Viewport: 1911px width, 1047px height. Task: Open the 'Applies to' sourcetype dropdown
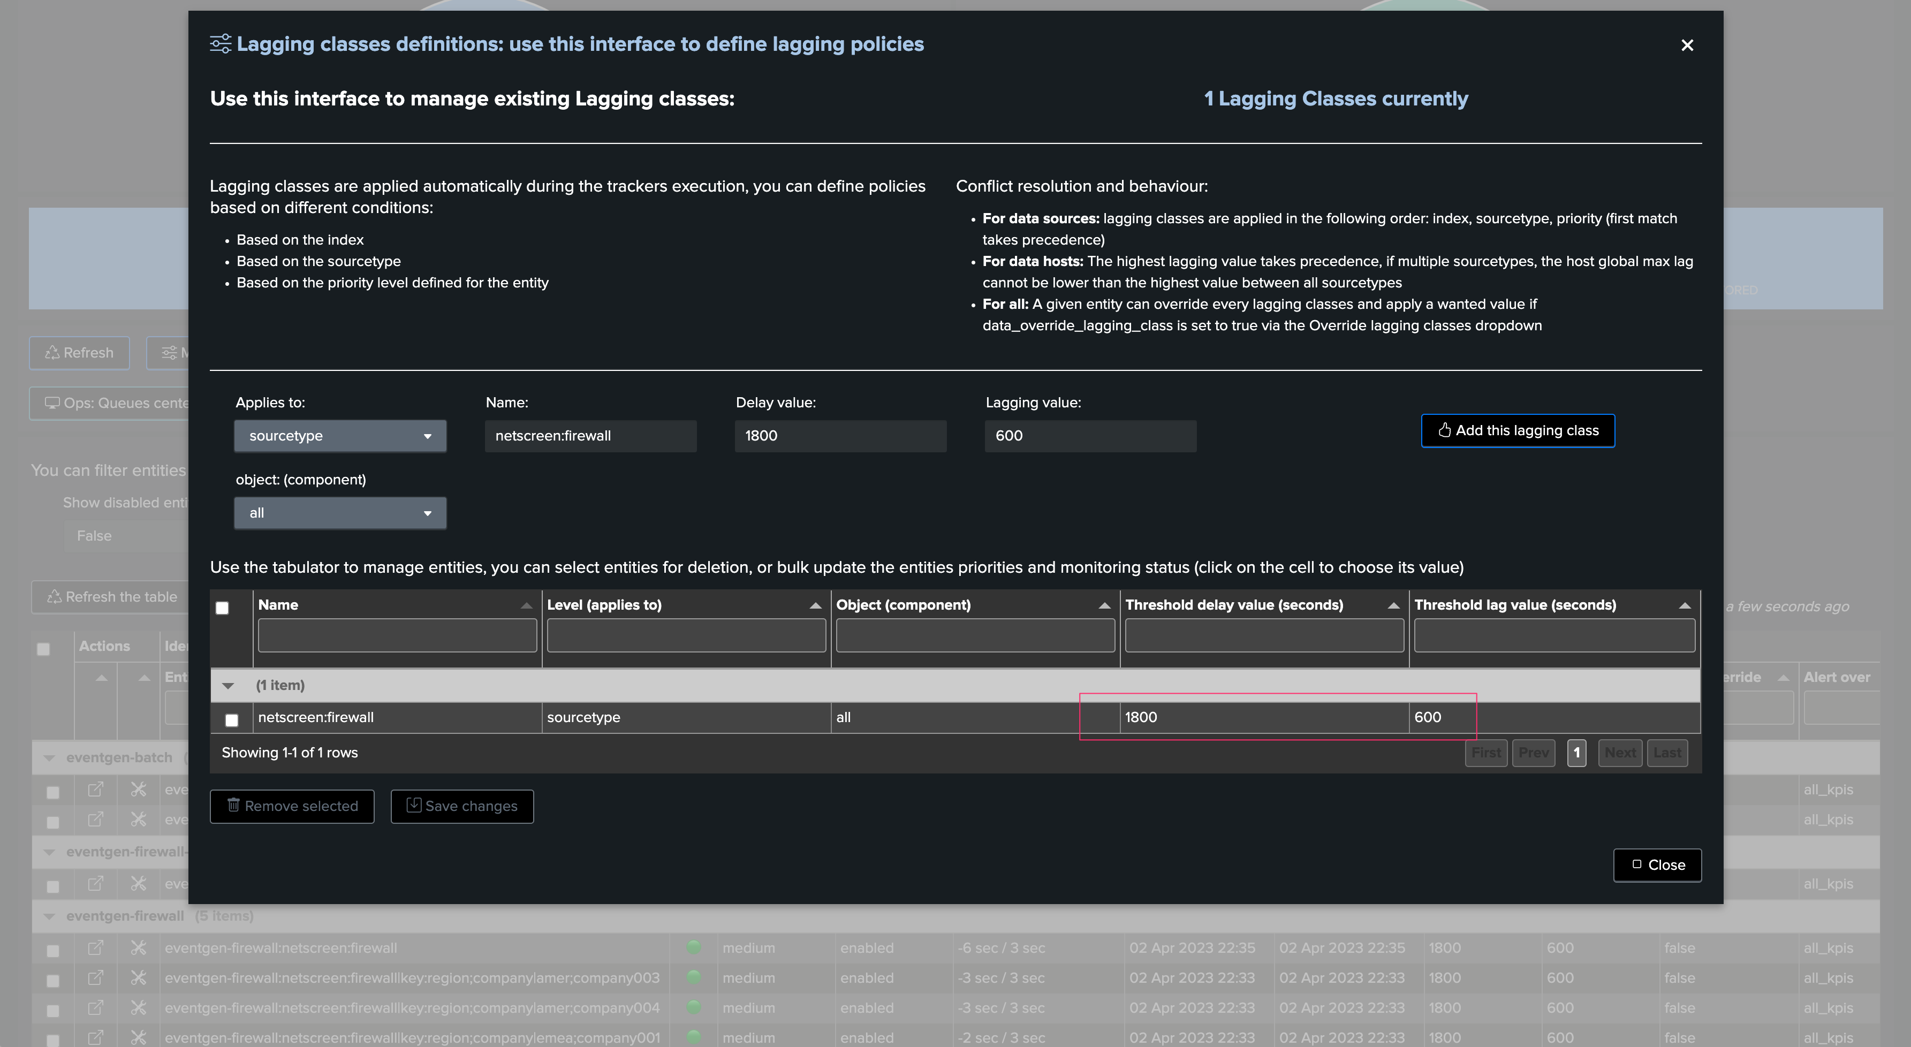tap(340, 436)
